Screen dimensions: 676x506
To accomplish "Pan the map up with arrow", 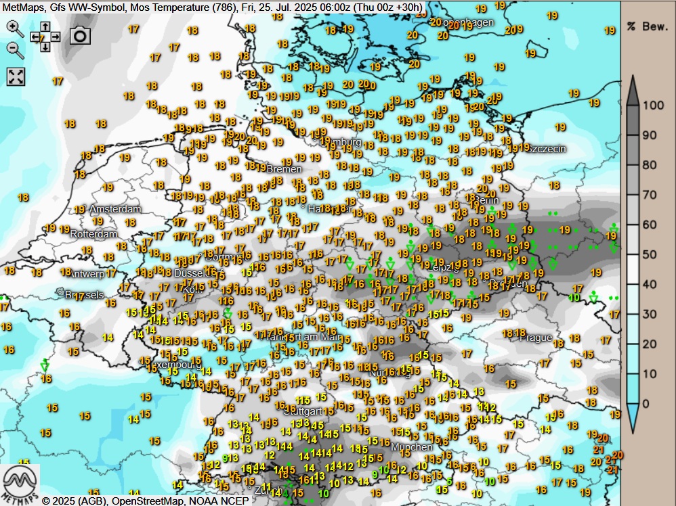I will click(x=45, y=28).
